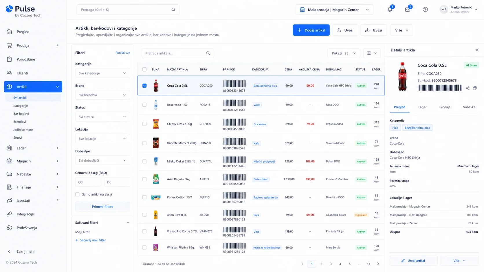Click the Chipsy Classic product thumbnail

(156, 124)
